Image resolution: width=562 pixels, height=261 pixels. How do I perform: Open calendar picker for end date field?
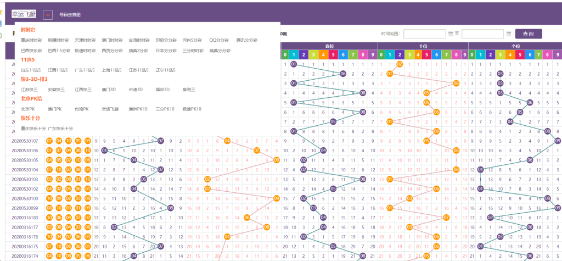coord(509,34)
